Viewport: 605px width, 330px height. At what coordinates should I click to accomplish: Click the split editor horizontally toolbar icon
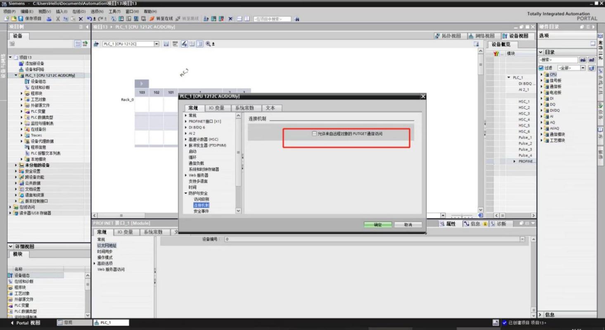click(x=240, y=19)
